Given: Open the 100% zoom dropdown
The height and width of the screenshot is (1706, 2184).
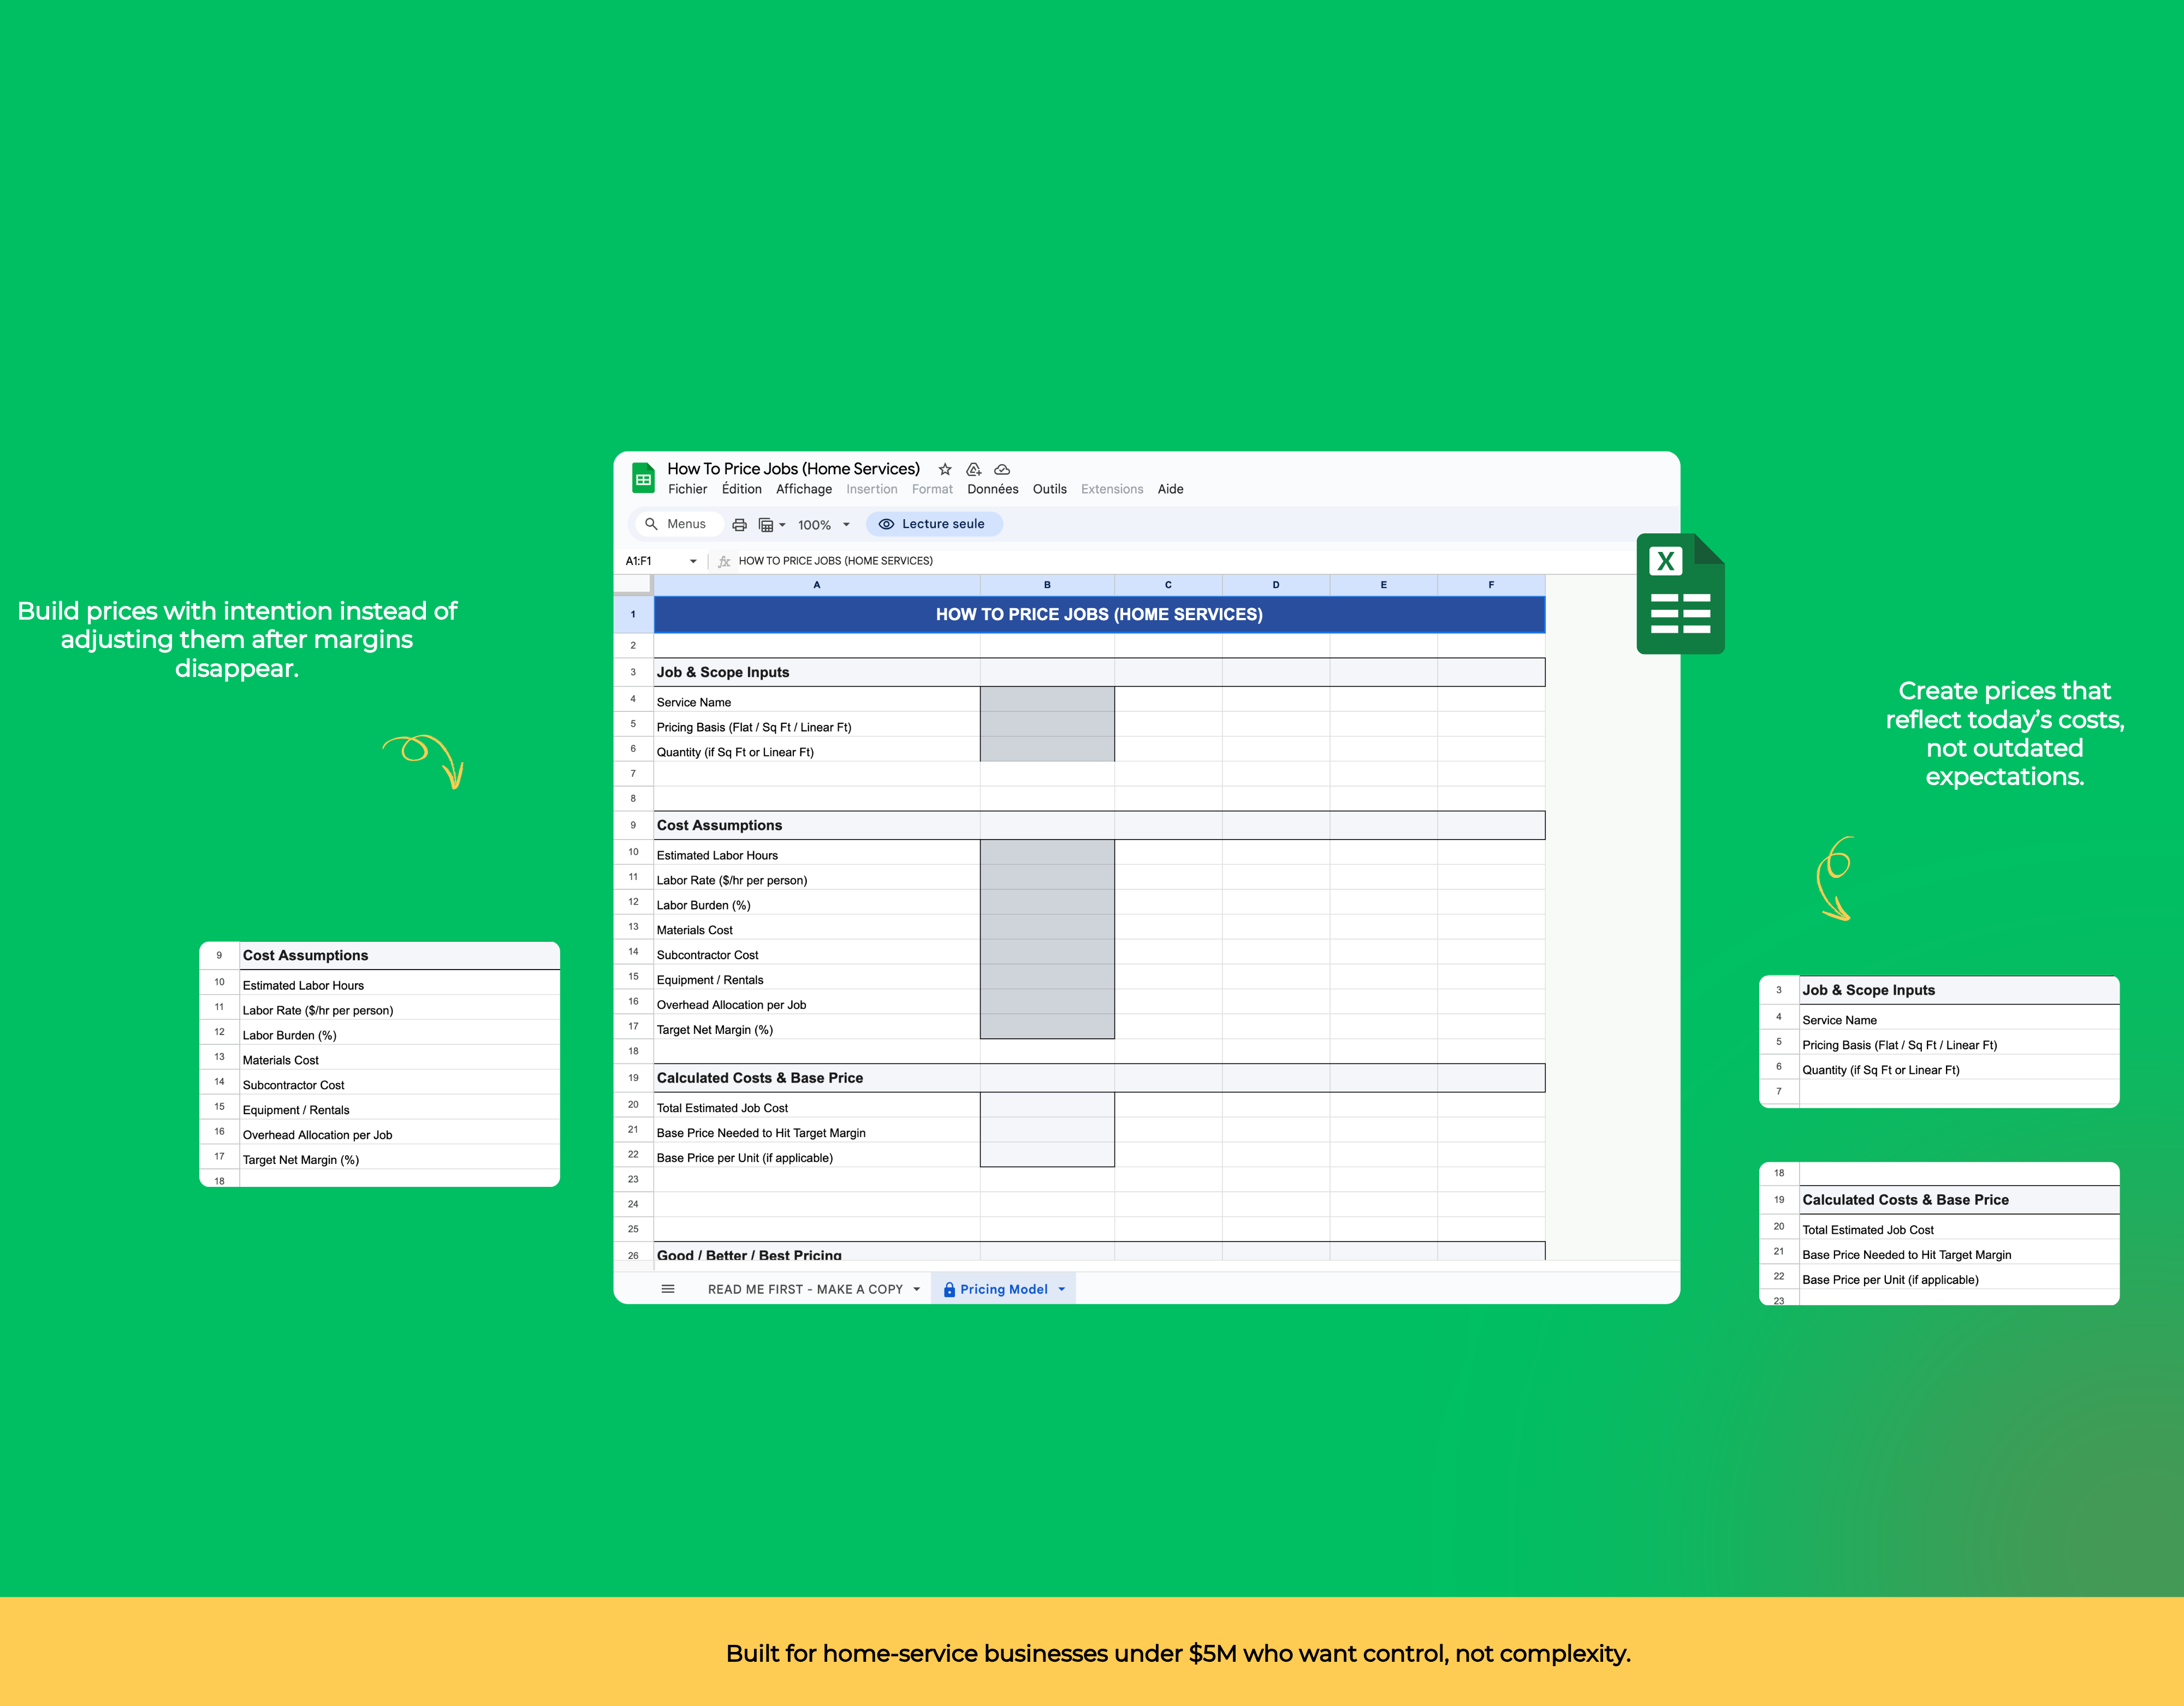Looking at the screenshot, I should [x=846, y=525].
